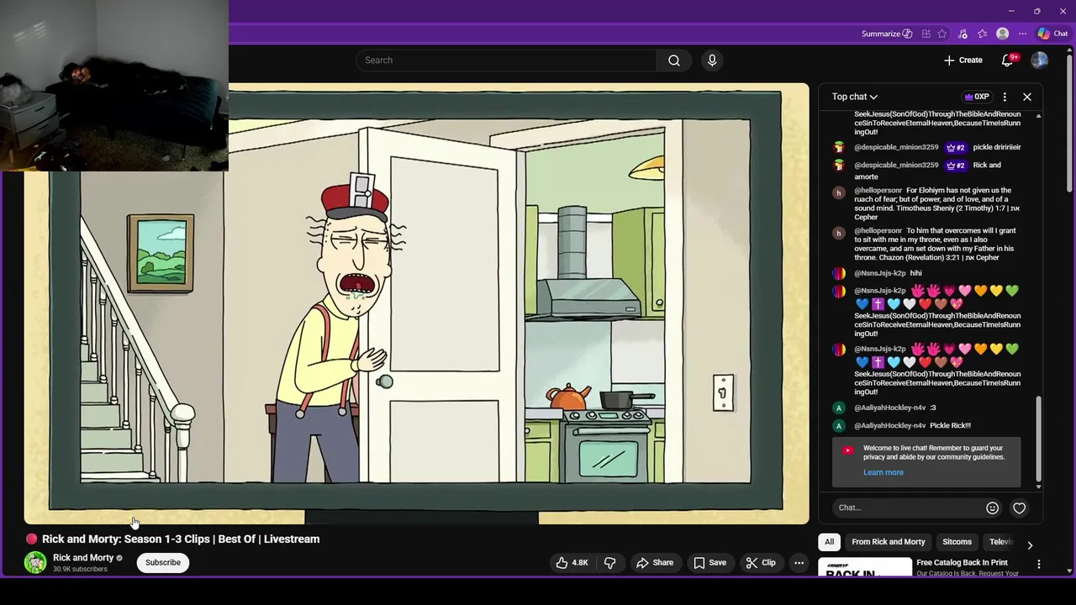The width and height of the screenshot is (1076, 605).
Task: Open more actions ellipsis beside Clip
Action: pos(799,563)
